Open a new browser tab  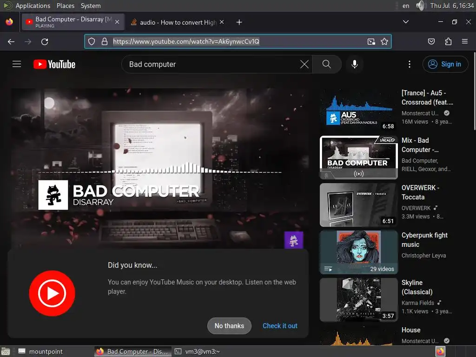(239, 22)
